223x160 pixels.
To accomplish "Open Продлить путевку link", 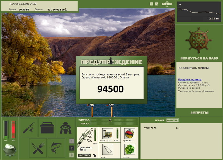I will (x=190, y=79).
